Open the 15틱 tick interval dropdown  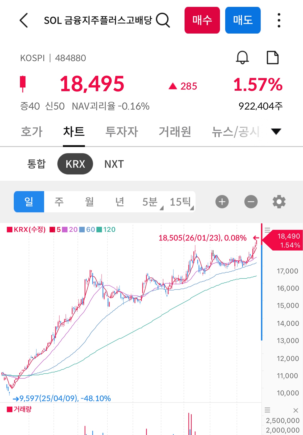click(x=181, y=202)
